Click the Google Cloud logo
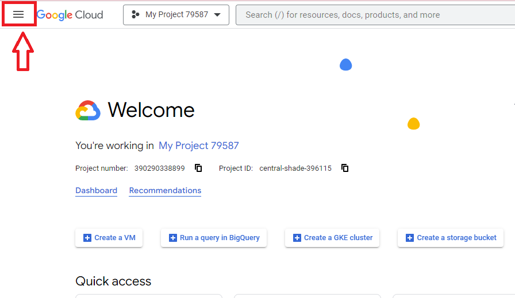 (70, 15)
